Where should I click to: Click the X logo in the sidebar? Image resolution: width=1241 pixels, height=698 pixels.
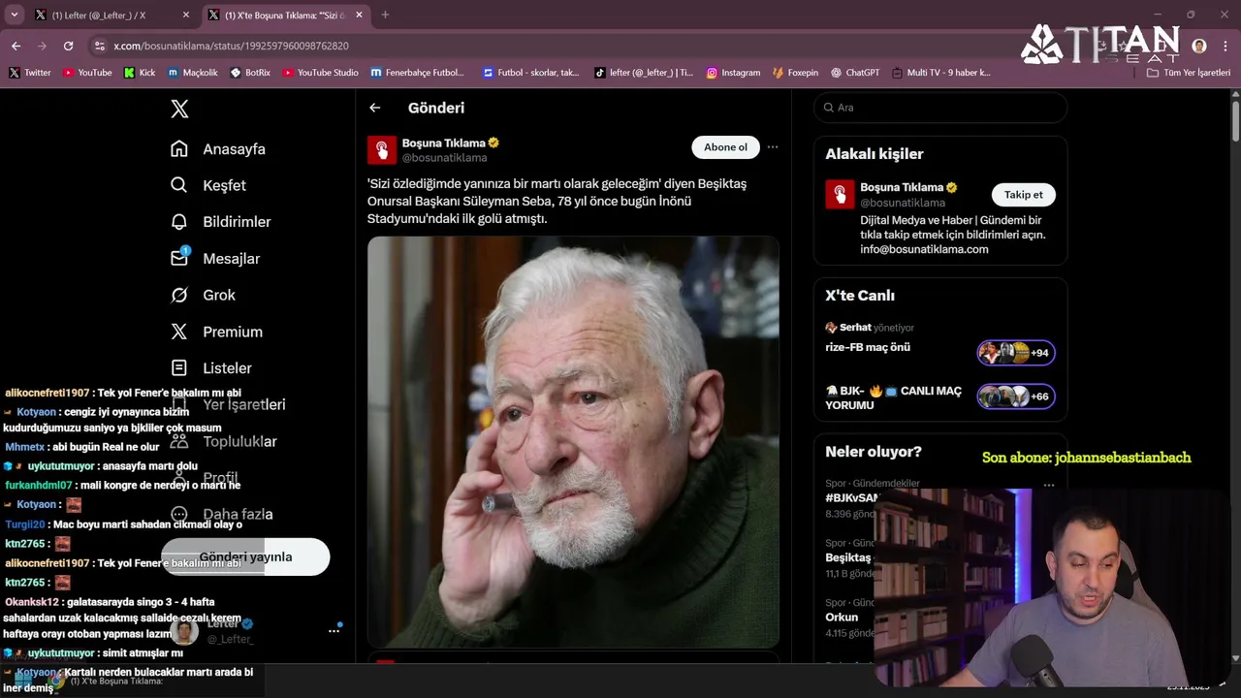[x=179, y=109]
